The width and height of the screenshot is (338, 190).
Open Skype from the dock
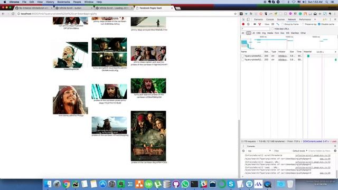click(x=231, y=184)
